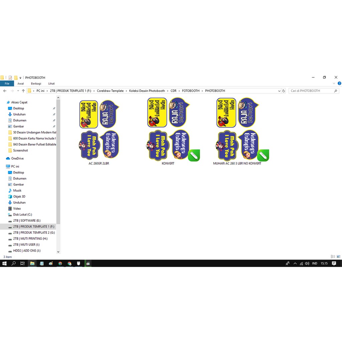Select Video under PC ini
342x342 pixels.
(x=14, y=208)
